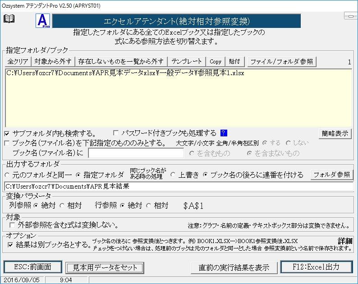The height and width of the screenshot is (284, 358).
Task: Click the time 9:04 in status bar
Action: 66,280
